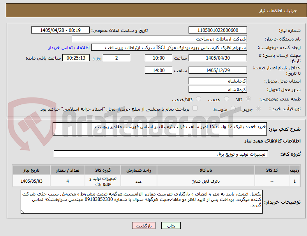Click the resize handle of توضیحات خریدار textarea

click(x=23, y=212)
